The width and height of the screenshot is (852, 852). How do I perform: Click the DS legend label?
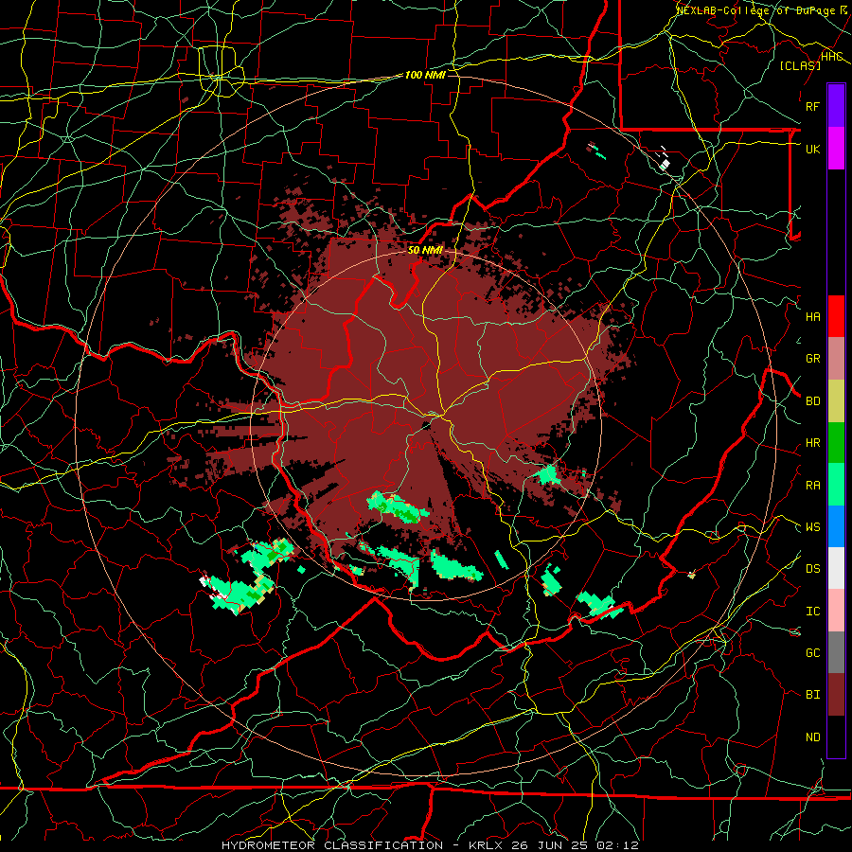coord(813,569)
